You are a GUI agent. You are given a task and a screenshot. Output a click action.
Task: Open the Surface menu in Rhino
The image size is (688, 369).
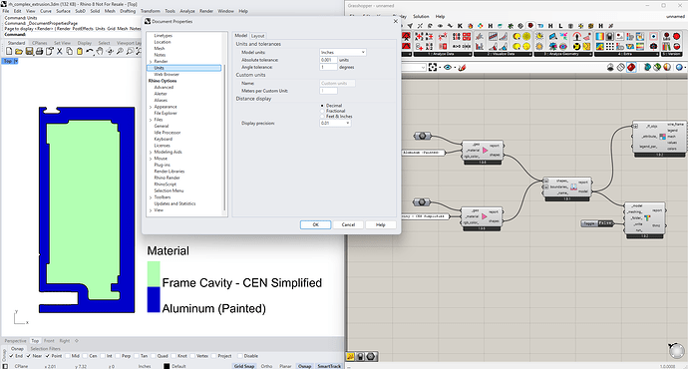pyautogui.click(x=63, y=11)
